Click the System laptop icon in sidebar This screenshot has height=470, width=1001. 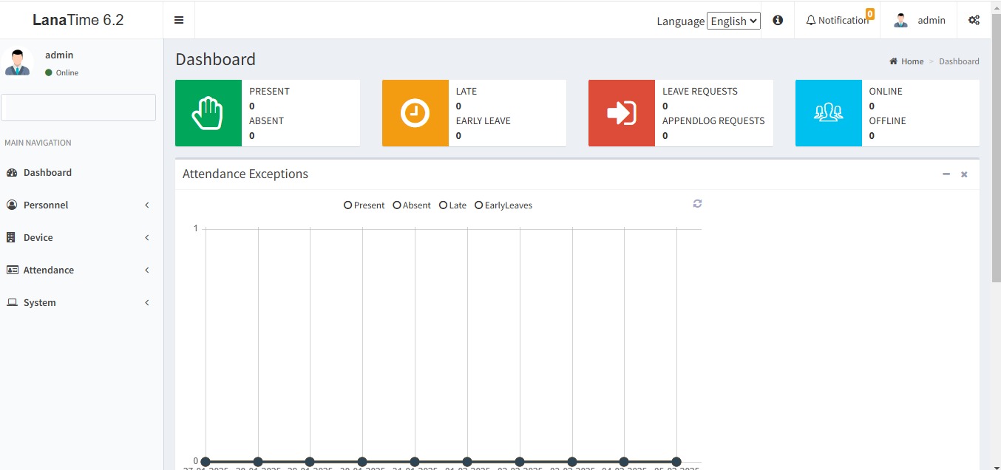pos(12,302)
